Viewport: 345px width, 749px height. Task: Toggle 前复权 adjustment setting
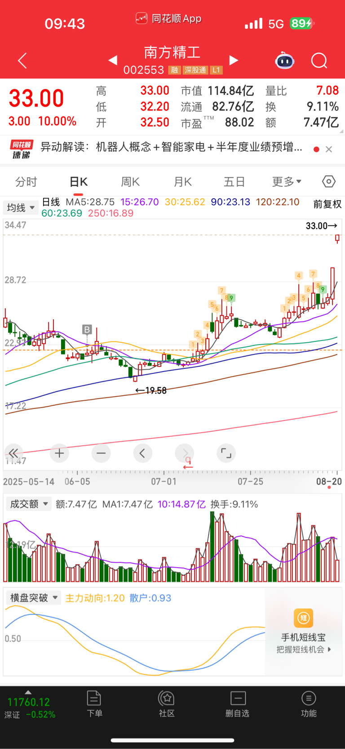click(x=327, y=204)
